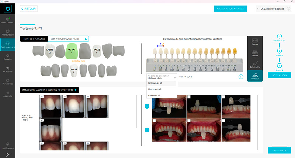This screenshot has width=295, height=158.
Task: Open Scan n°1 date dropdown
Action: (x=69, y=39)
